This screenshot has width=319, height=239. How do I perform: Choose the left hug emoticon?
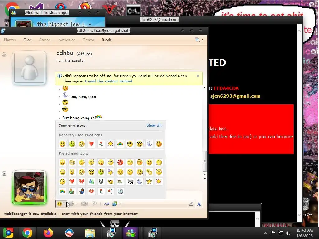(72, 191)
